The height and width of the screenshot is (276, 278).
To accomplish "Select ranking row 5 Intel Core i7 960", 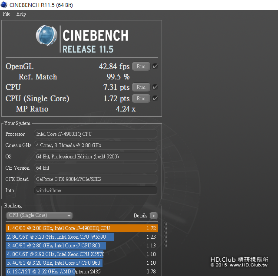I will pos(82,263).
